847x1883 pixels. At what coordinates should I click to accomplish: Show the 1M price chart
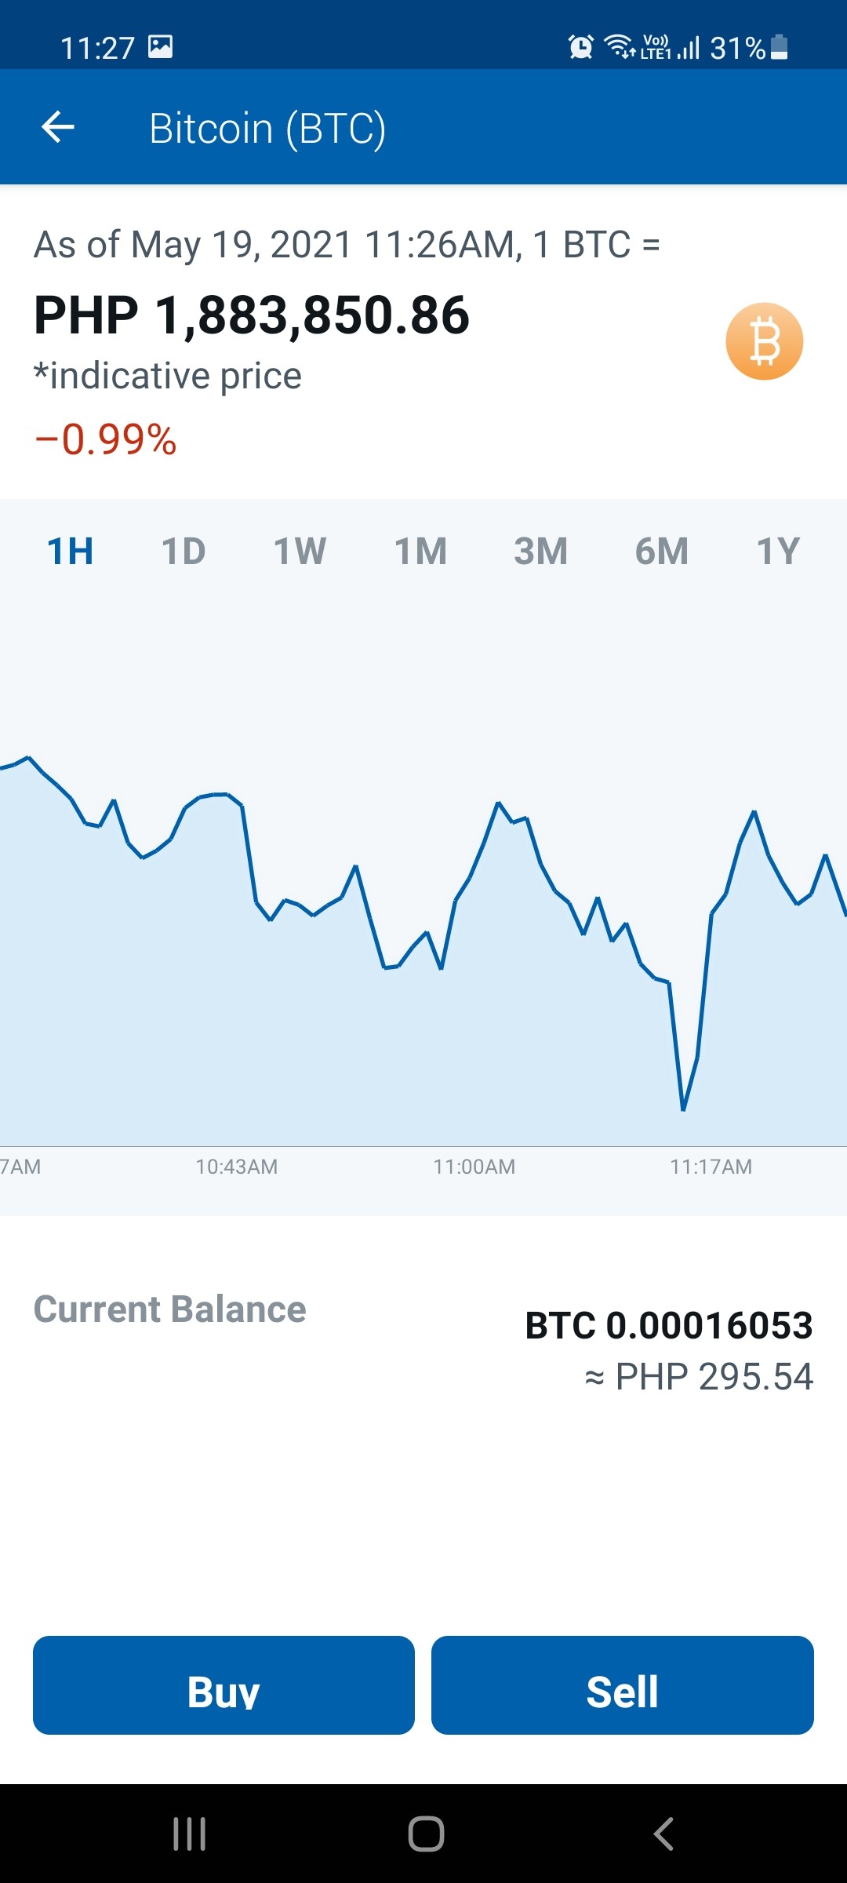[420, 551]
